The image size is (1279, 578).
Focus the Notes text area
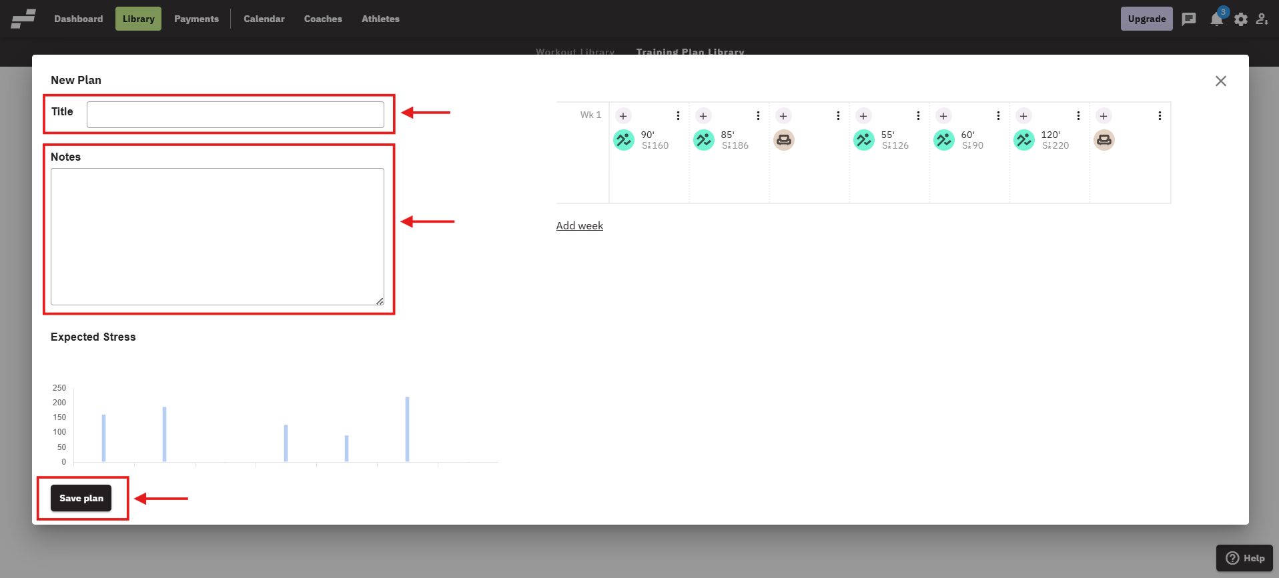pos(218,237)
